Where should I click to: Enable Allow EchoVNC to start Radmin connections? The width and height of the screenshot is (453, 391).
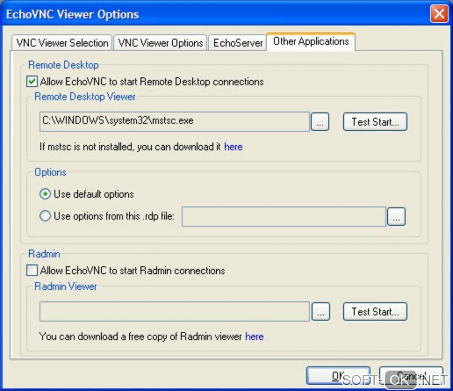pos(32,270)
